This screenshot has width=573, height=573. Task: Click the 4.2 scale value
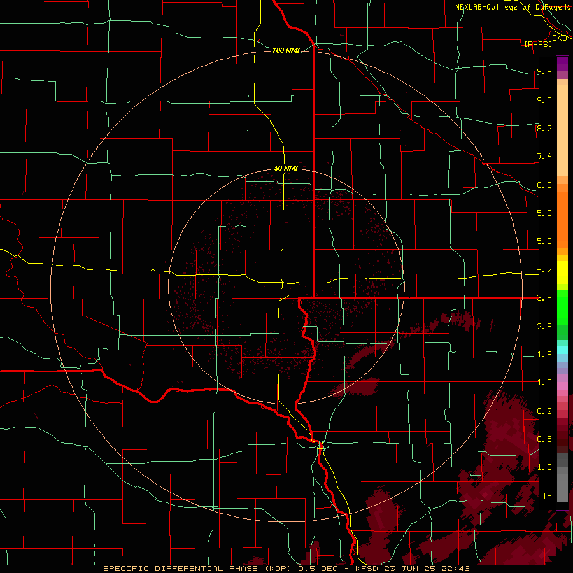pyautogui.click(x=544, y=270)
